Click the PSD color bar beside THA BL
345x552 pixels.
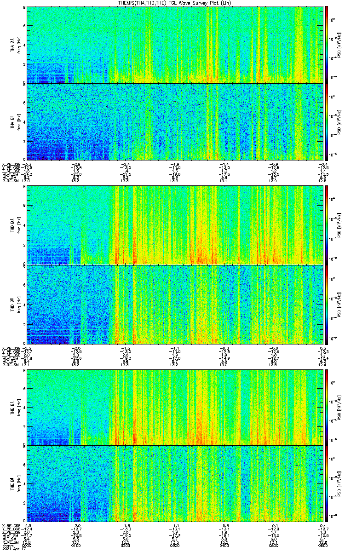[327, 45]
